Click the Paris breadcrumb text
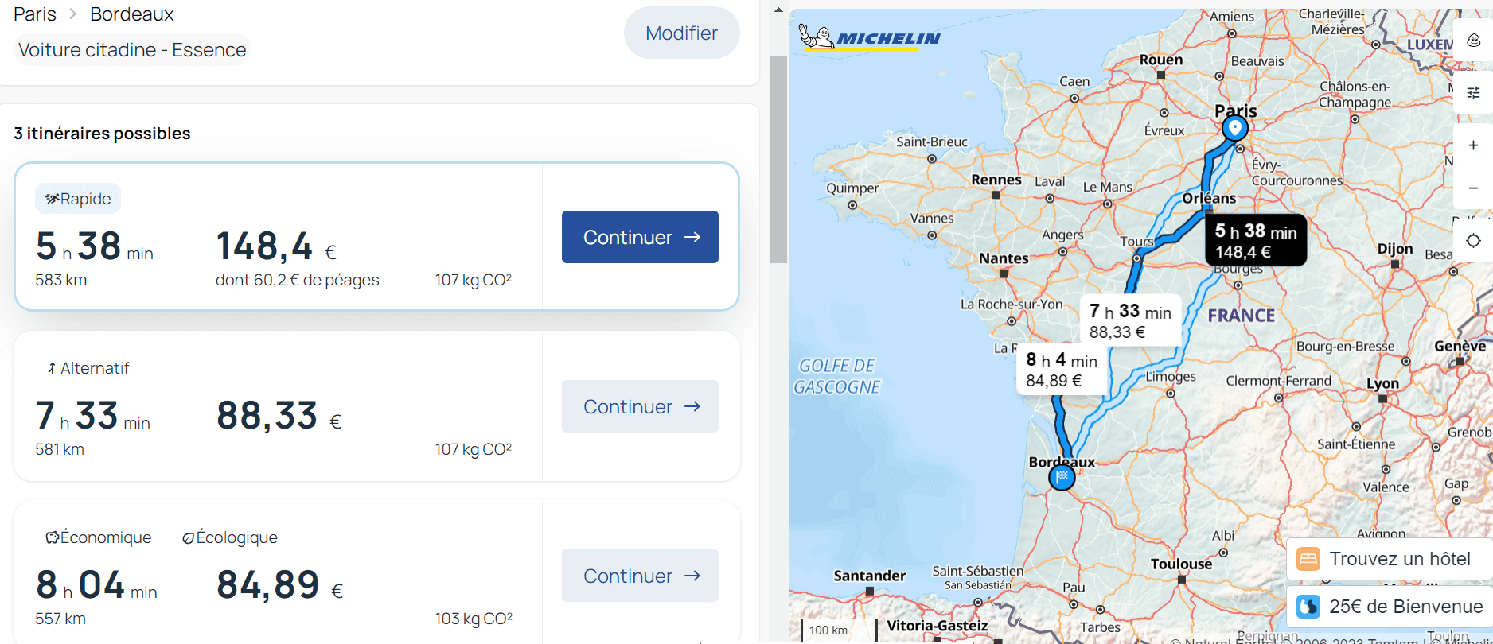1493x644 pixels. click(x=35, y=14)
